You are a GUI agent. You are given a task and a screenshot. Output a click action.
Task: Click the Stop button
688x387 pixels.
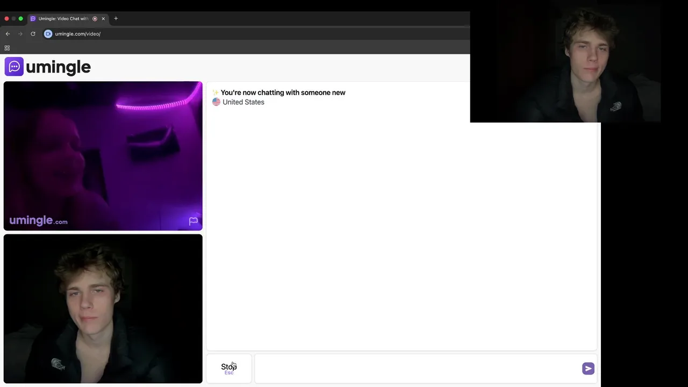[x=229, y=368]
